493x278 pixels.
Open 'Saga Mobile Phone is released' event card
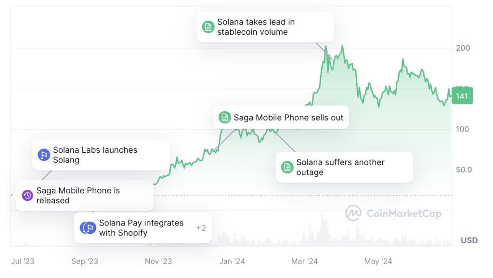pyautogui.click(x=78, y=195)
